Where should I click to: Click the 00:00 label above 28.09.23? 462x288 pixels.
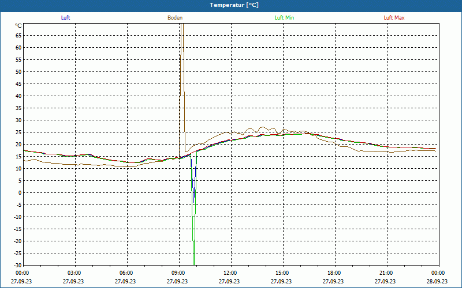[x=438, y=273]
